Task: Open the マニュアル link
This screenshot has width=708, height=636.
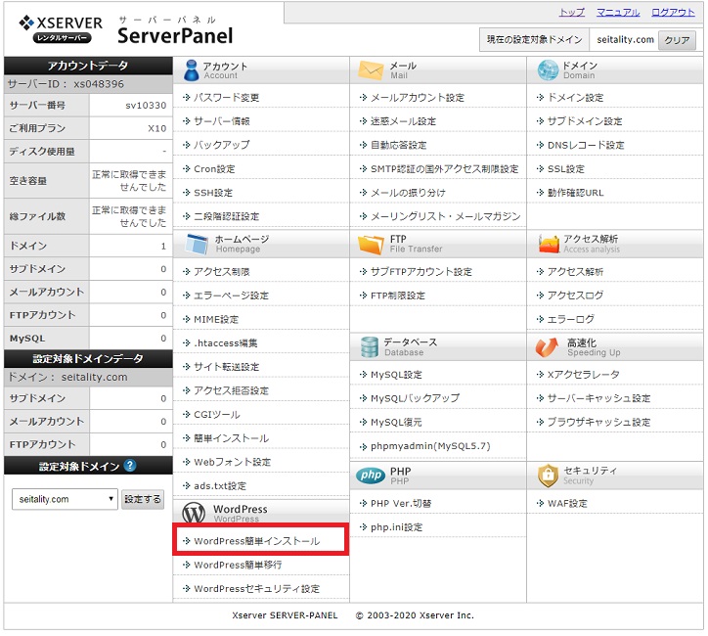Action: tap(618, 12)
